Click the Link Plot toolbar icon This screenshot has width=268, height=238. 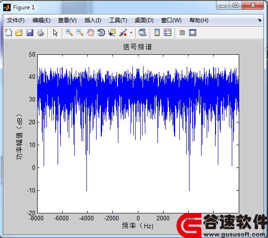tap(143, 32)
